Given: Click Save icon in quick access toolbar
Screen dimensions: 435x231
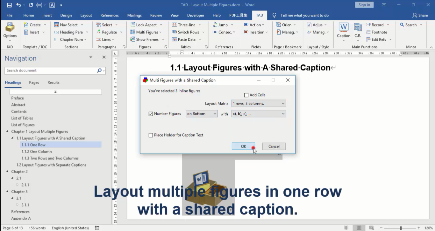Looking at the screenshot, I should coord(9,5).
